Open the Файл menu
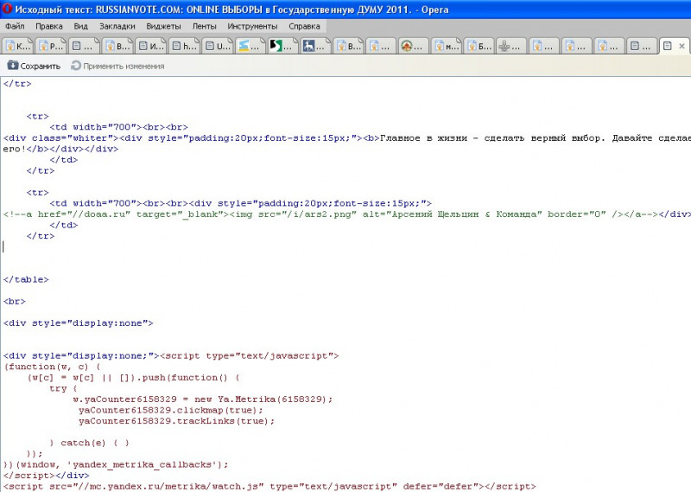691x492 pixels. point(15,26)
